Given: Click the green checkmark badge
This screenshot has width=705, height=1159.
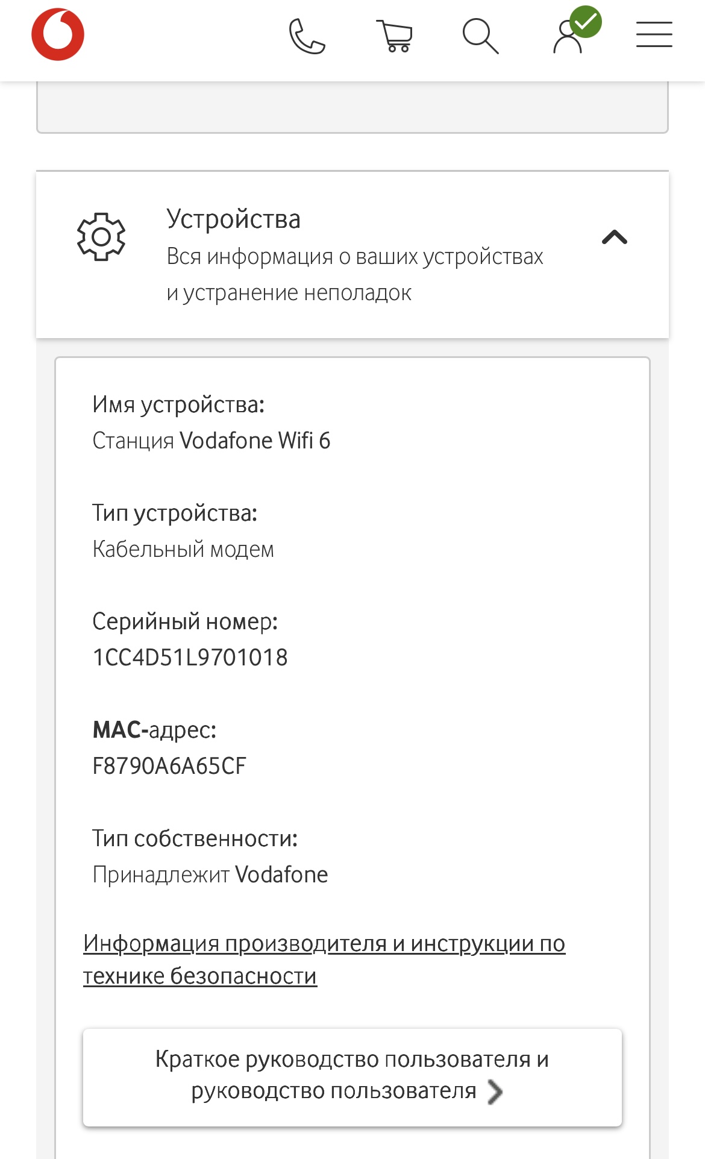Looking at the screenshot, I should tap(586, 22).
